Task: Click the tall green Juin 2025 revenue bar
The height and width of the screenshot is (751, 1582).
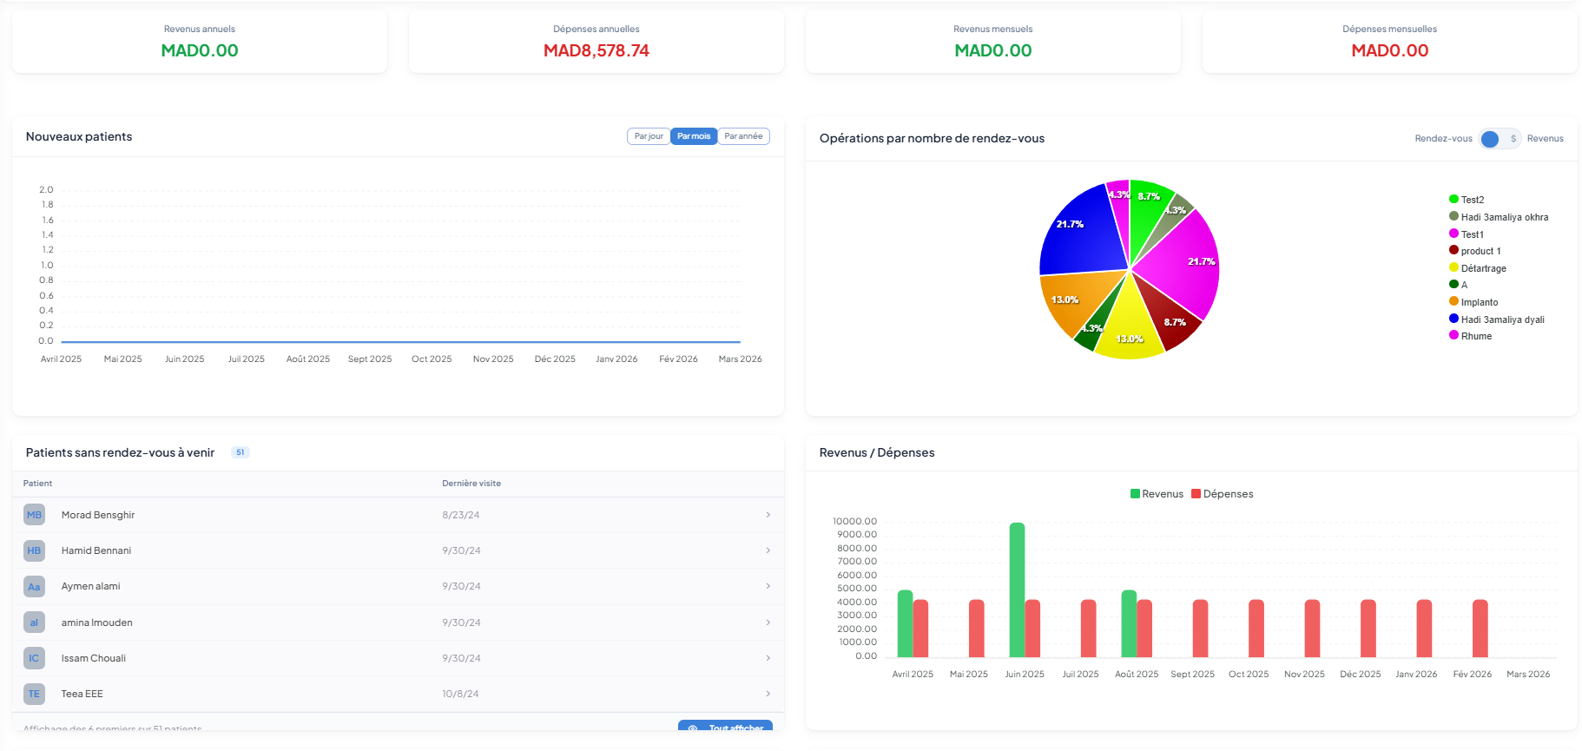Action: [x=1017, y=589]
